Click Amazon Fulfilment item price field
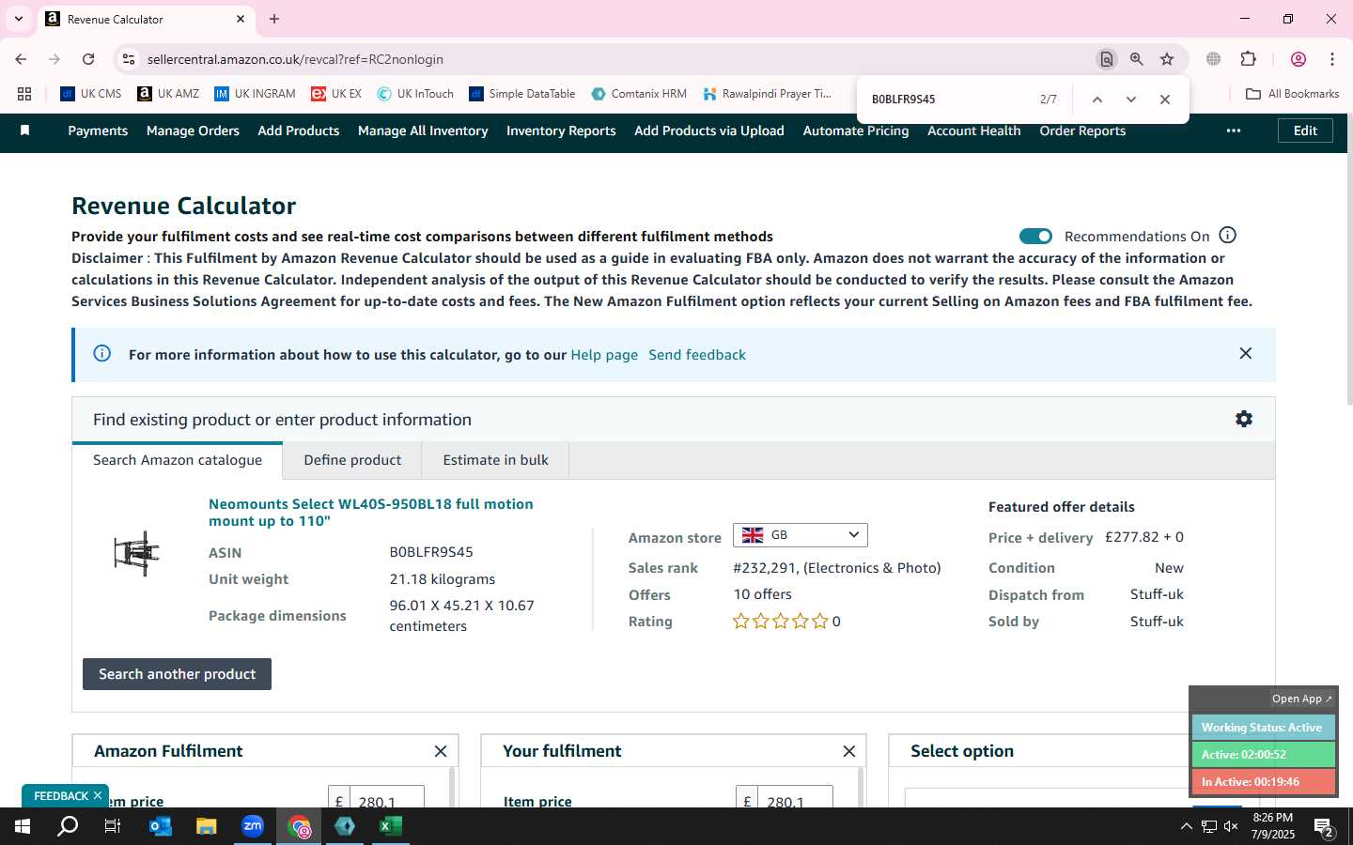 386,798
